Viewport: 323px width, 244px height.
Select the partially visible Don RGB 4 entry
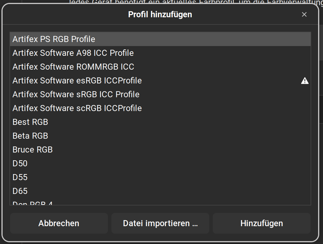33,203
